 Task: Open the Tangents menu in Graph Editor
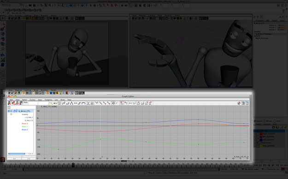[x=48, y=100]
